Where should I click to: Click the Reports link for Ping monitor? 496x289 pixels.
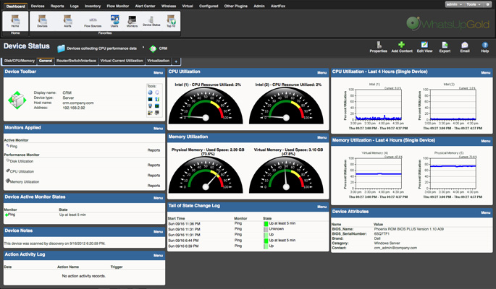tap(154, 150)
